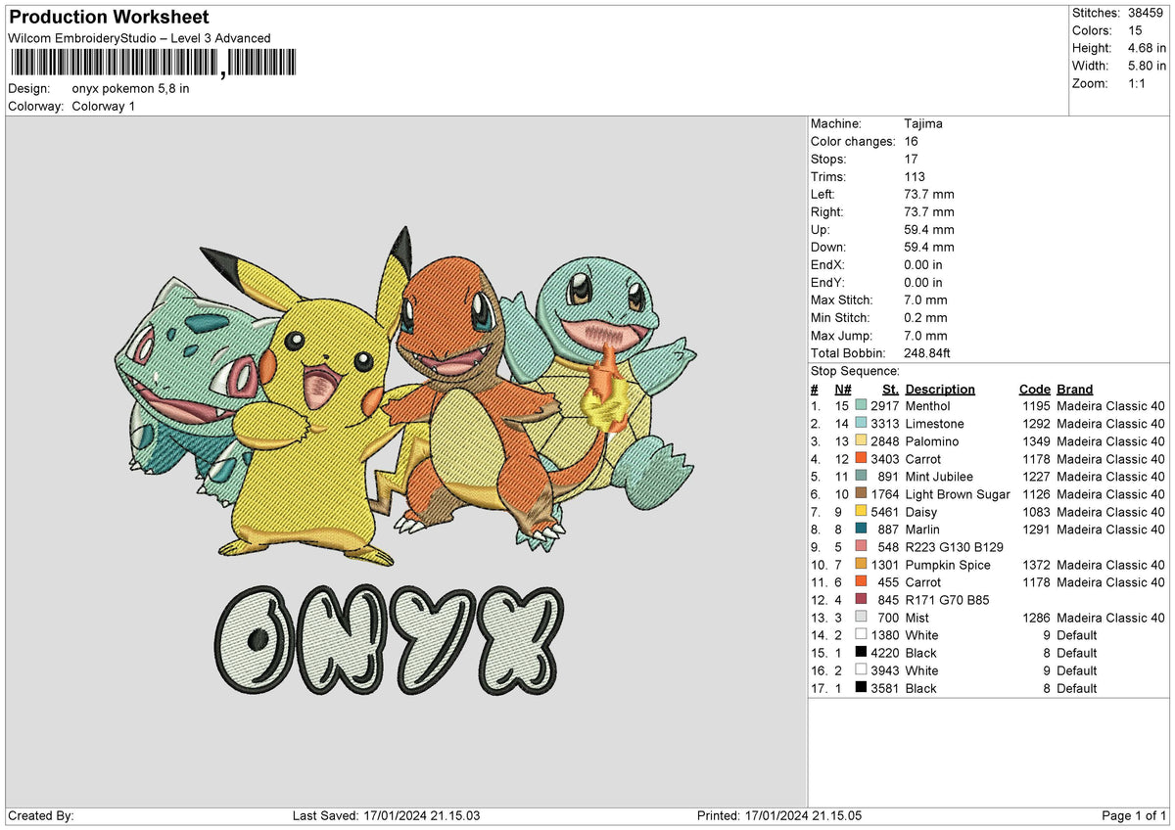This screenshot has width=1175, height=830.
Task: Click the Width value 5.80 in
Action: coord(1149,66)
